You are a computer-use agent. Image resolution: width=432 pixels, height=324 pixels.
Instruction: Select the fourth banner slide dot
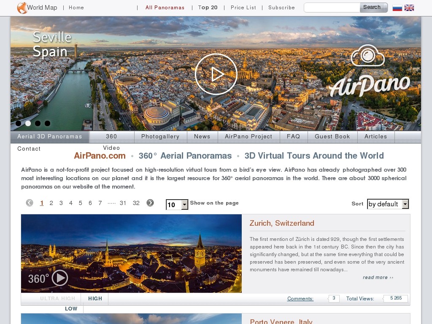tap(47, 123)
